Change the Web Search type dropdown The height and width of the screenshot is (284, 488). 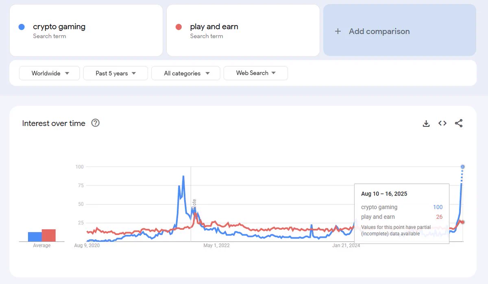(256, 73)
